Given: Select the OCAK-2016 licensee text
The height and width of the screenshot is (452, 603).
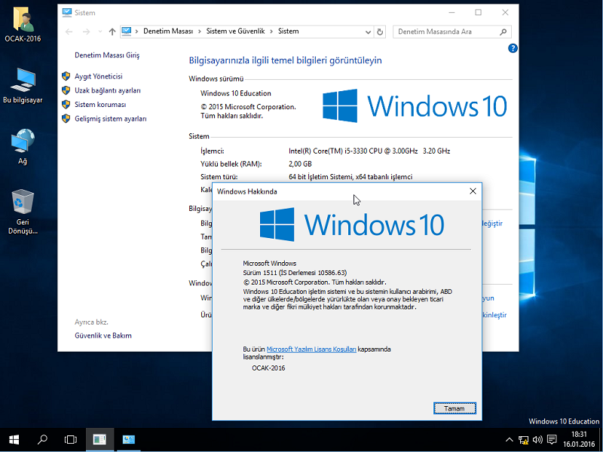Looking at the screenshot, I should point(268,368).
